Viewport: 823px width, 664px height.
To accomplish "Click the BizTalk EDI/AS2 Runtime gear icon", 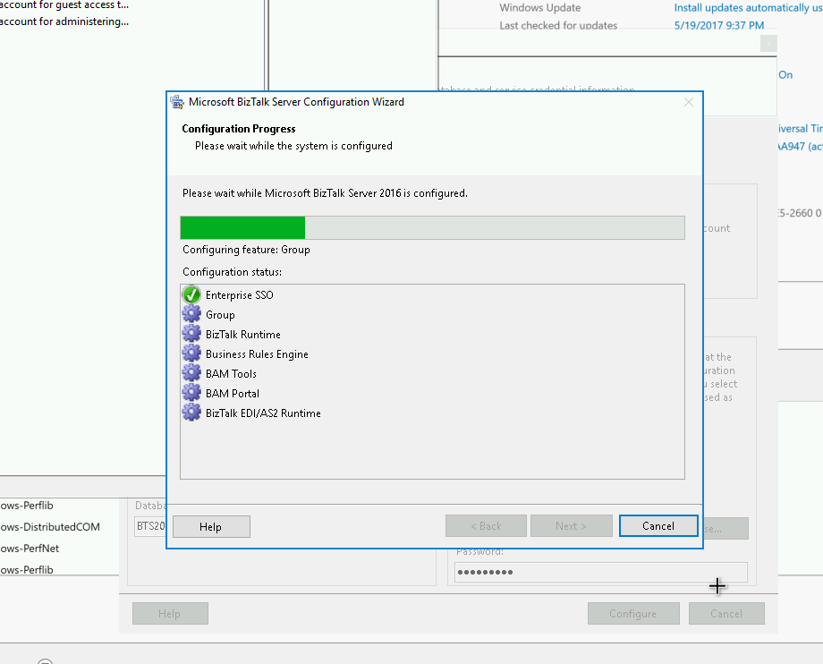I will 191,413.
